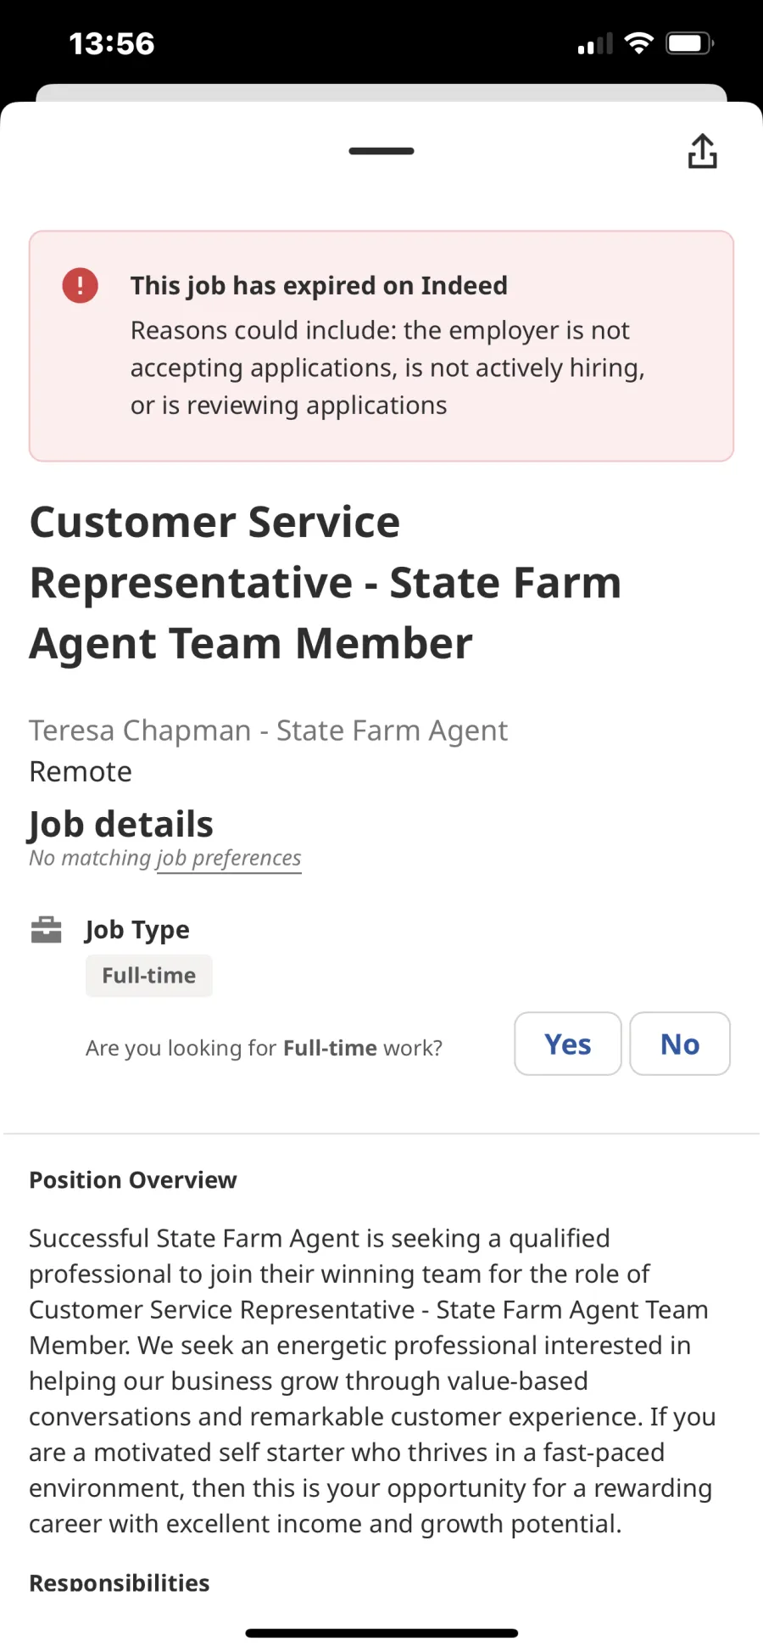
Task: Answer No to full-time work question
Action: (680, 1044)
